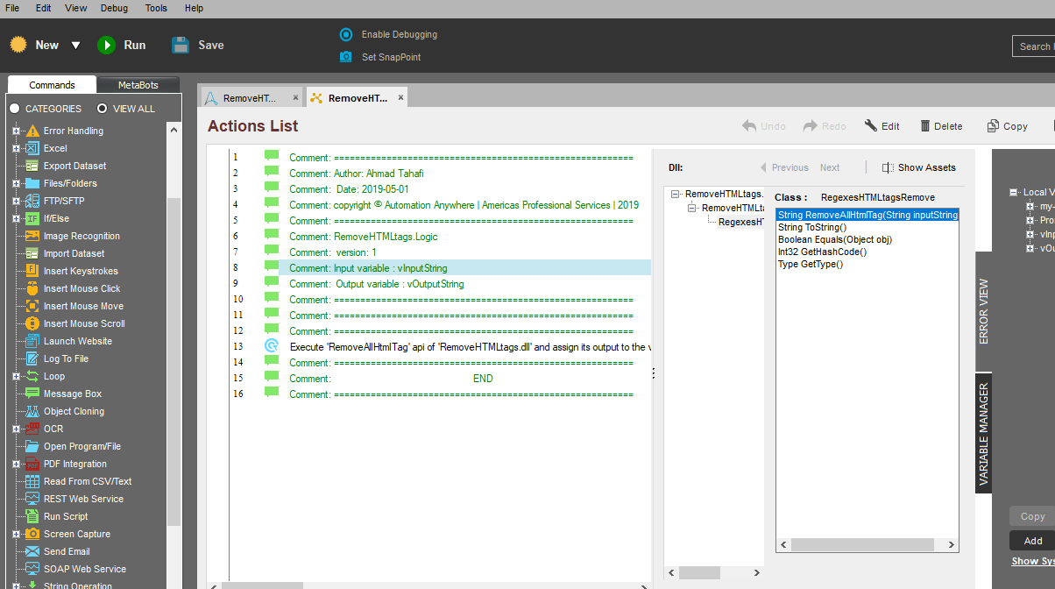Open the ERROR VIEW side panel

tap(983, 311)
